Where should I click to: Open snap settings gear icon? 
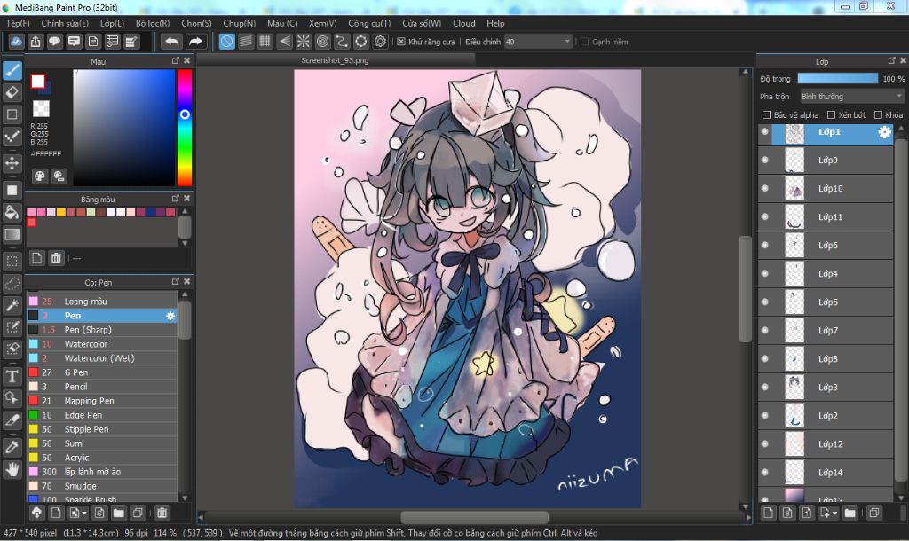pyautogui.click(x=380, y=42)
